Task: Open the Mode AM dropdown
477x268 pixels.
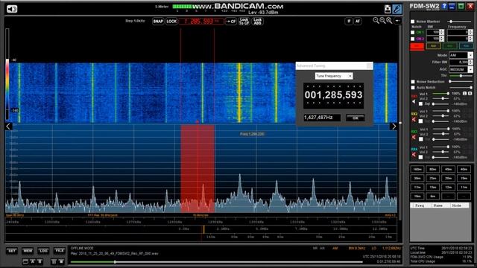Action: [470, 55]
